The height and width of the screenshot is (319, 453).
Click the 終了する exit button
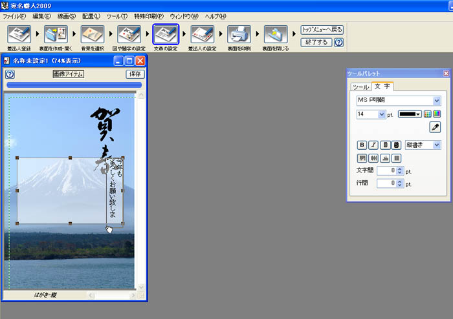click(x=316, y=42)
